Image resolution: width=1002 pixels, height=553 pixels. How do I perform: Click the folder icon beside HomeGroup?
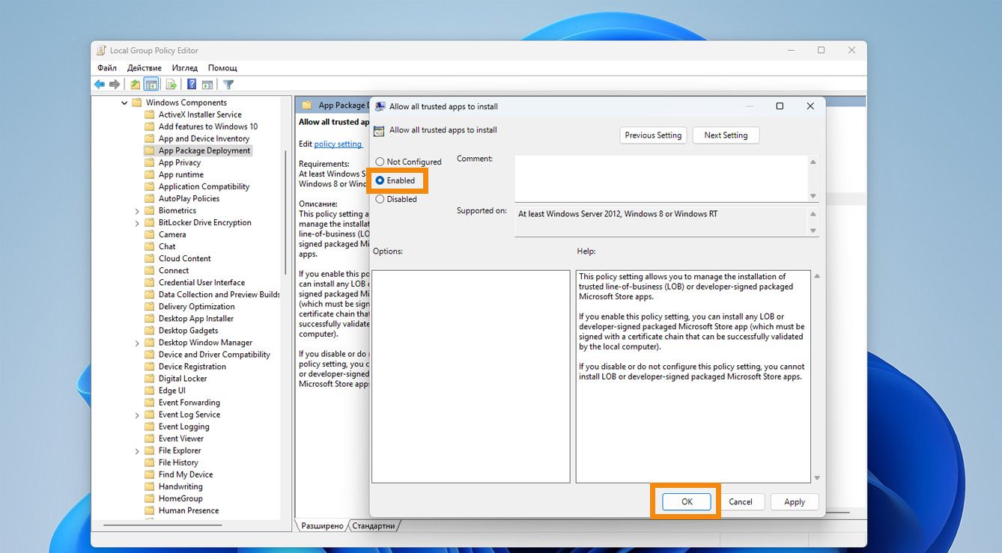(149, 498)
